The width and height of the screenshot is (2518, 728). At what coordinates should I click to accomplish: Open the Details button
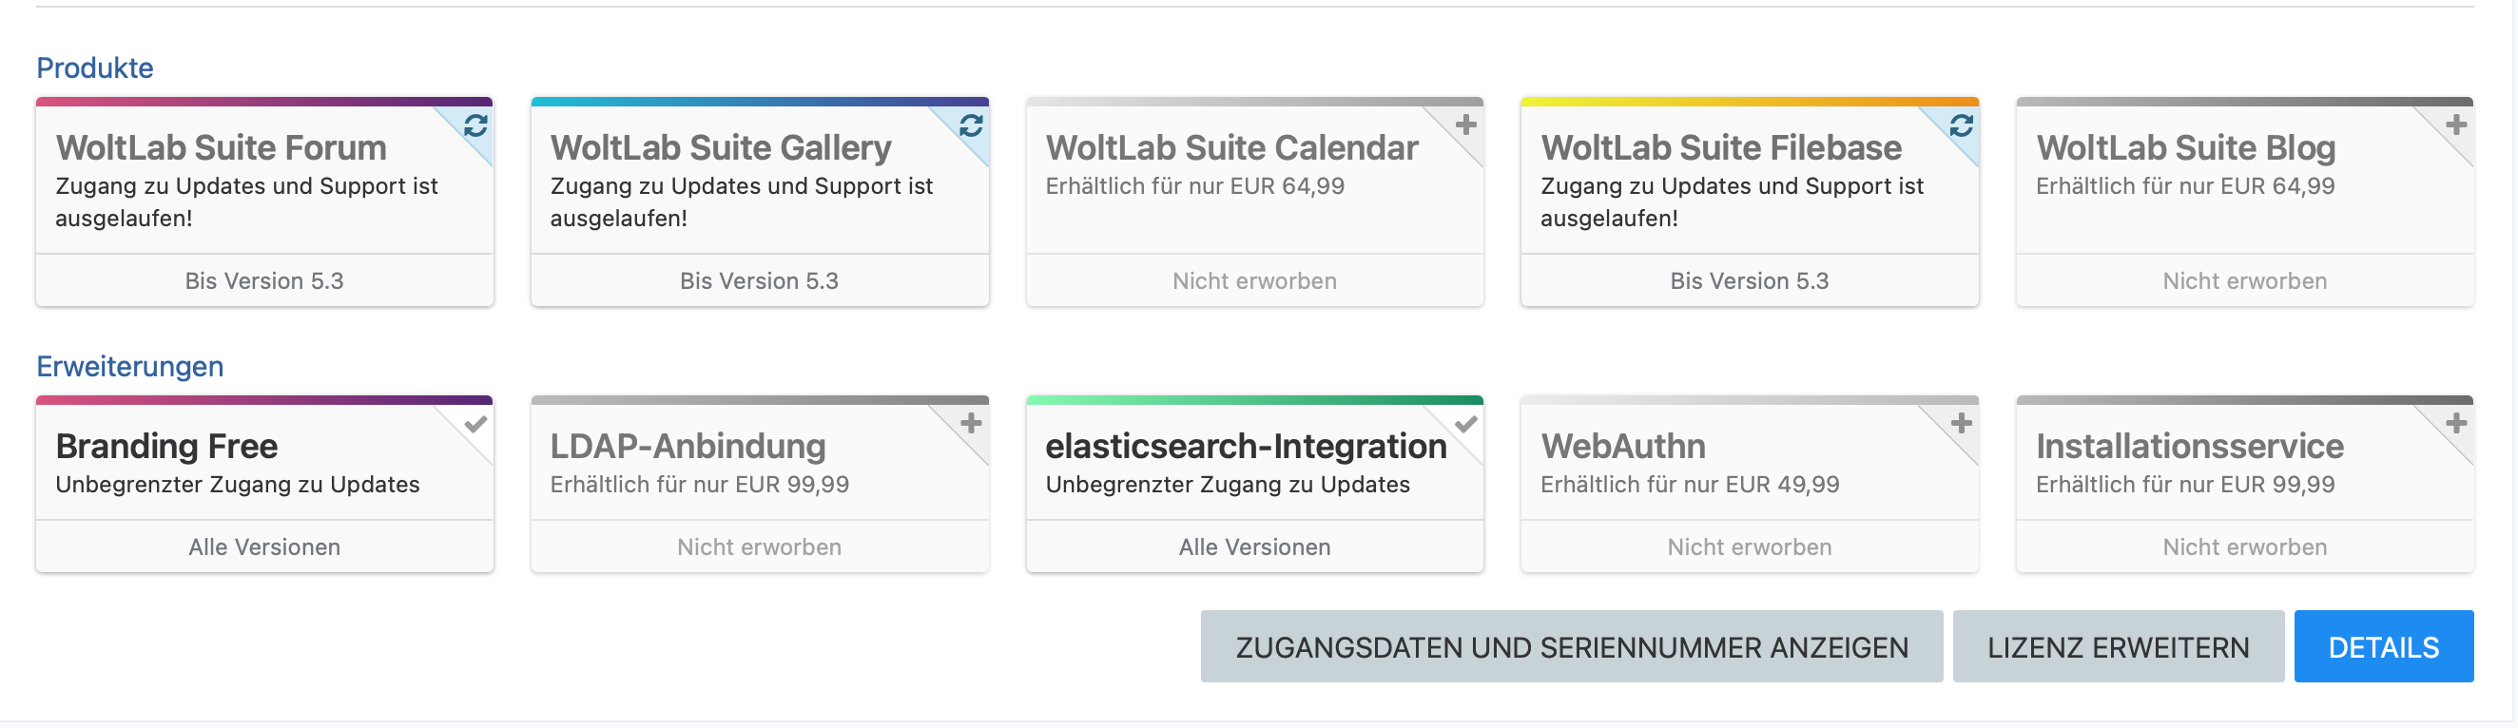(2383, 647)
